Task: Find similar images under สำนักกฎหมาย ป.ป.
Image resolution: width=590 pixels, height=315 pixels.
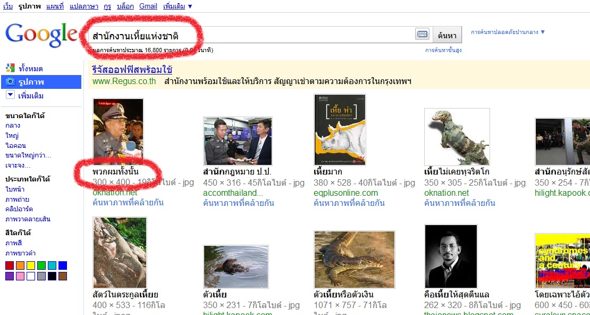Action: pyautogui.click(x=239, y=203)
